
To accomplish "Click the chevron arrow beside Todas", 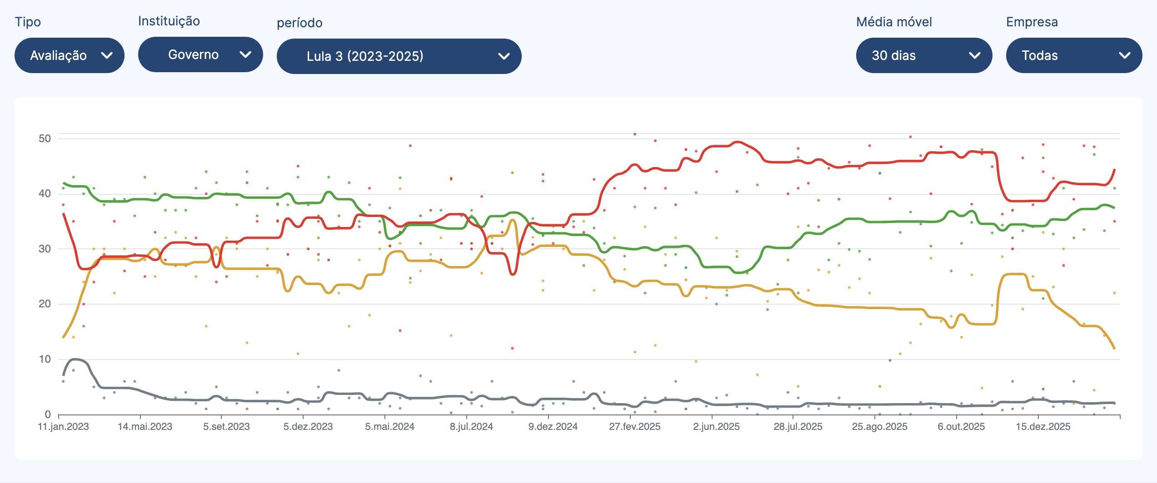I will click(1124, 55).
